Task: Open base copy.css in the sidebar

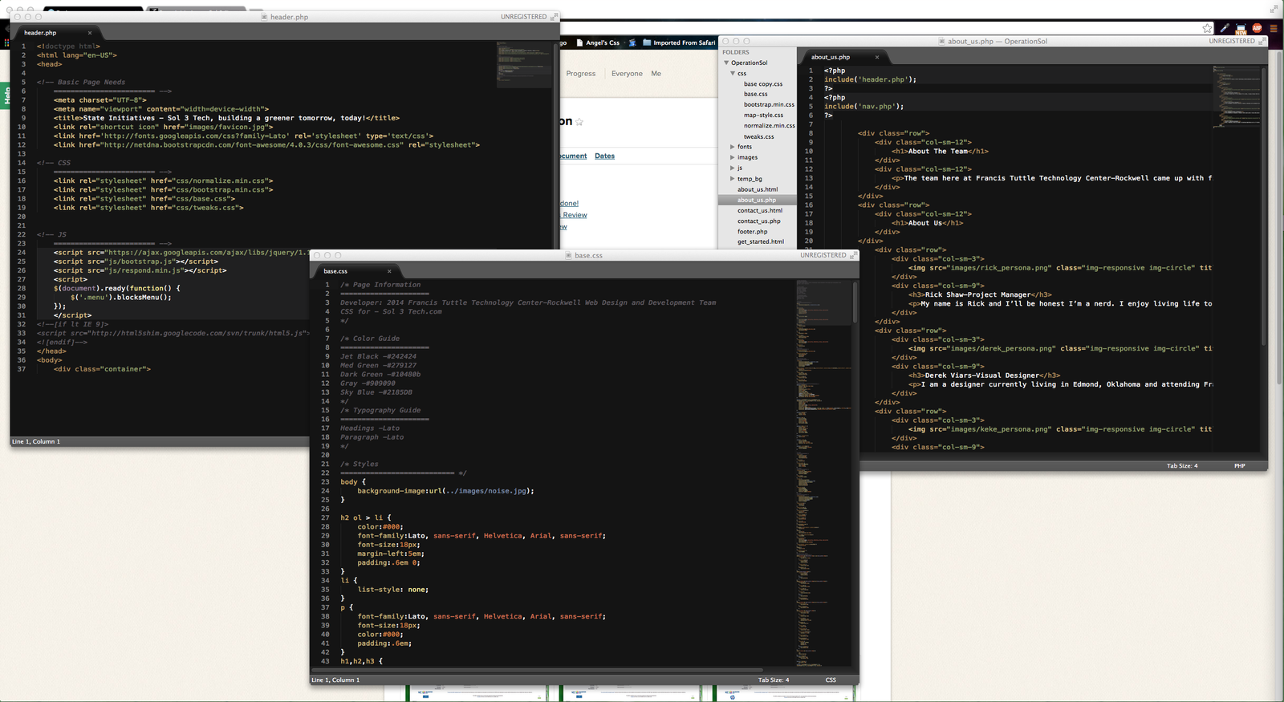Action: [762, 83]
